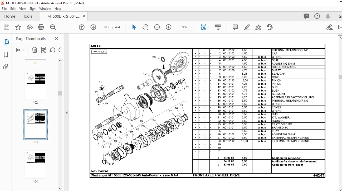The width and height of the screenshot is (342, 191).
Task: Expand the fit page tool dropdown arrow
Action: 208,27
